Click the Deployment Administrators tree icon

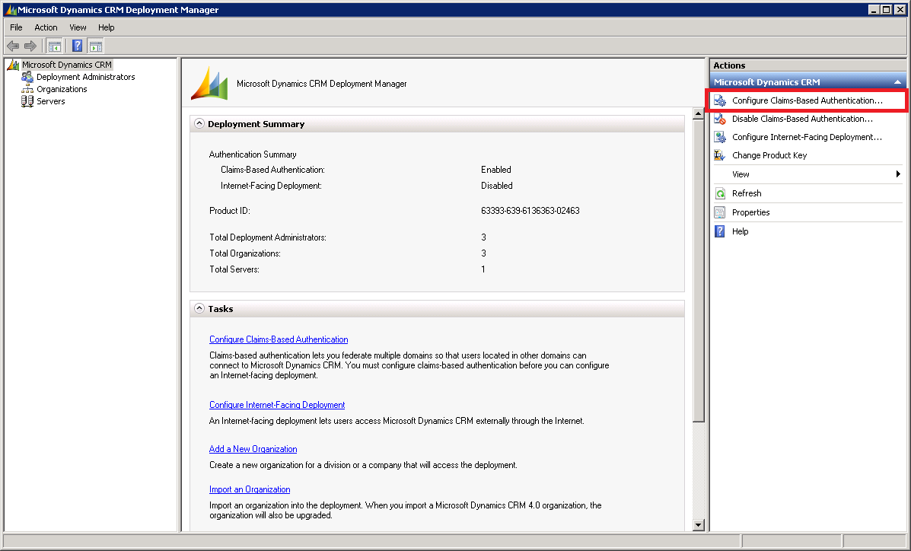point(27,77)
